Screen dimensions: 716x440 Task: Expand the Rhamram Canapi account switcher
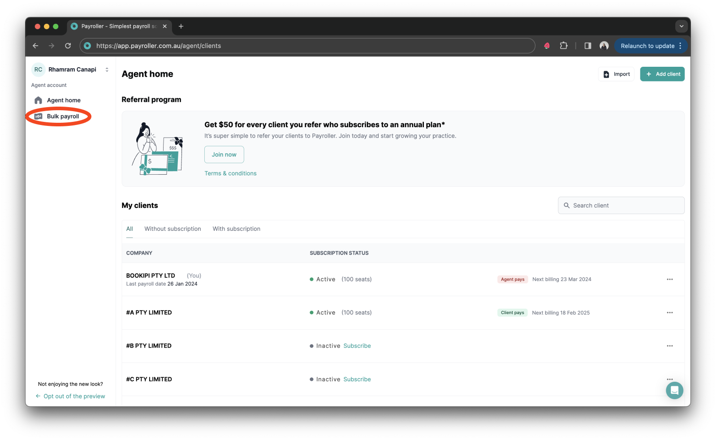coord(107,69)
